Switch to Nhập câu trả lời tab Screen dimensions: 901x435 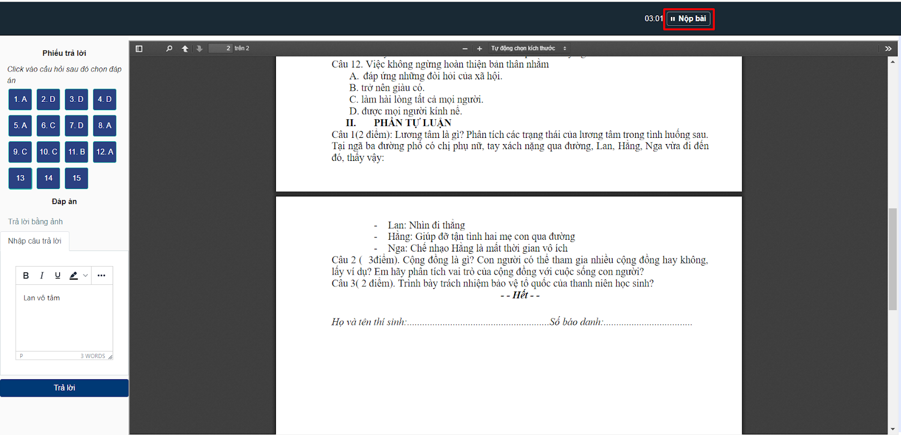(x=34, y=241)
